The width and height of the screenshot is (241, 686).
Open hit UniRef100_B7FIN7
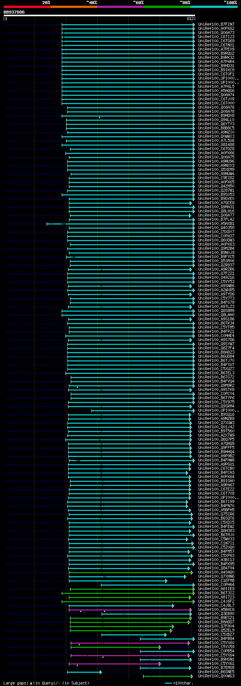[x=216, y=24]
